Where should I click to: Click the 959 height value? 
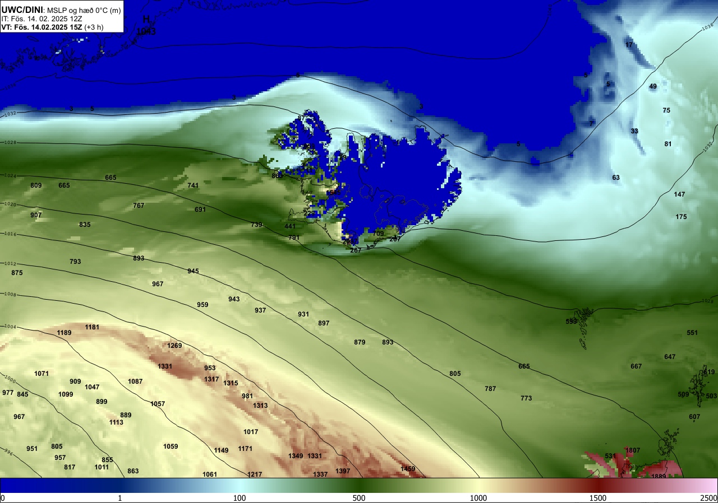pyautogui.click(x=202, y=305)
